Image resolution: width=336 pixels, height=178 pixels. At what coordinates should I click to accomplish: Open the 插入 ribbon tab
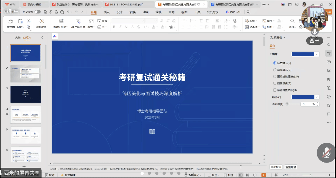(106, 12)
